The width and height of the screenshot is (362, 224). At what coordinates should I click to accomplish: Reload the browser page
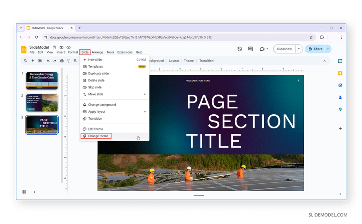click(37, 37)
